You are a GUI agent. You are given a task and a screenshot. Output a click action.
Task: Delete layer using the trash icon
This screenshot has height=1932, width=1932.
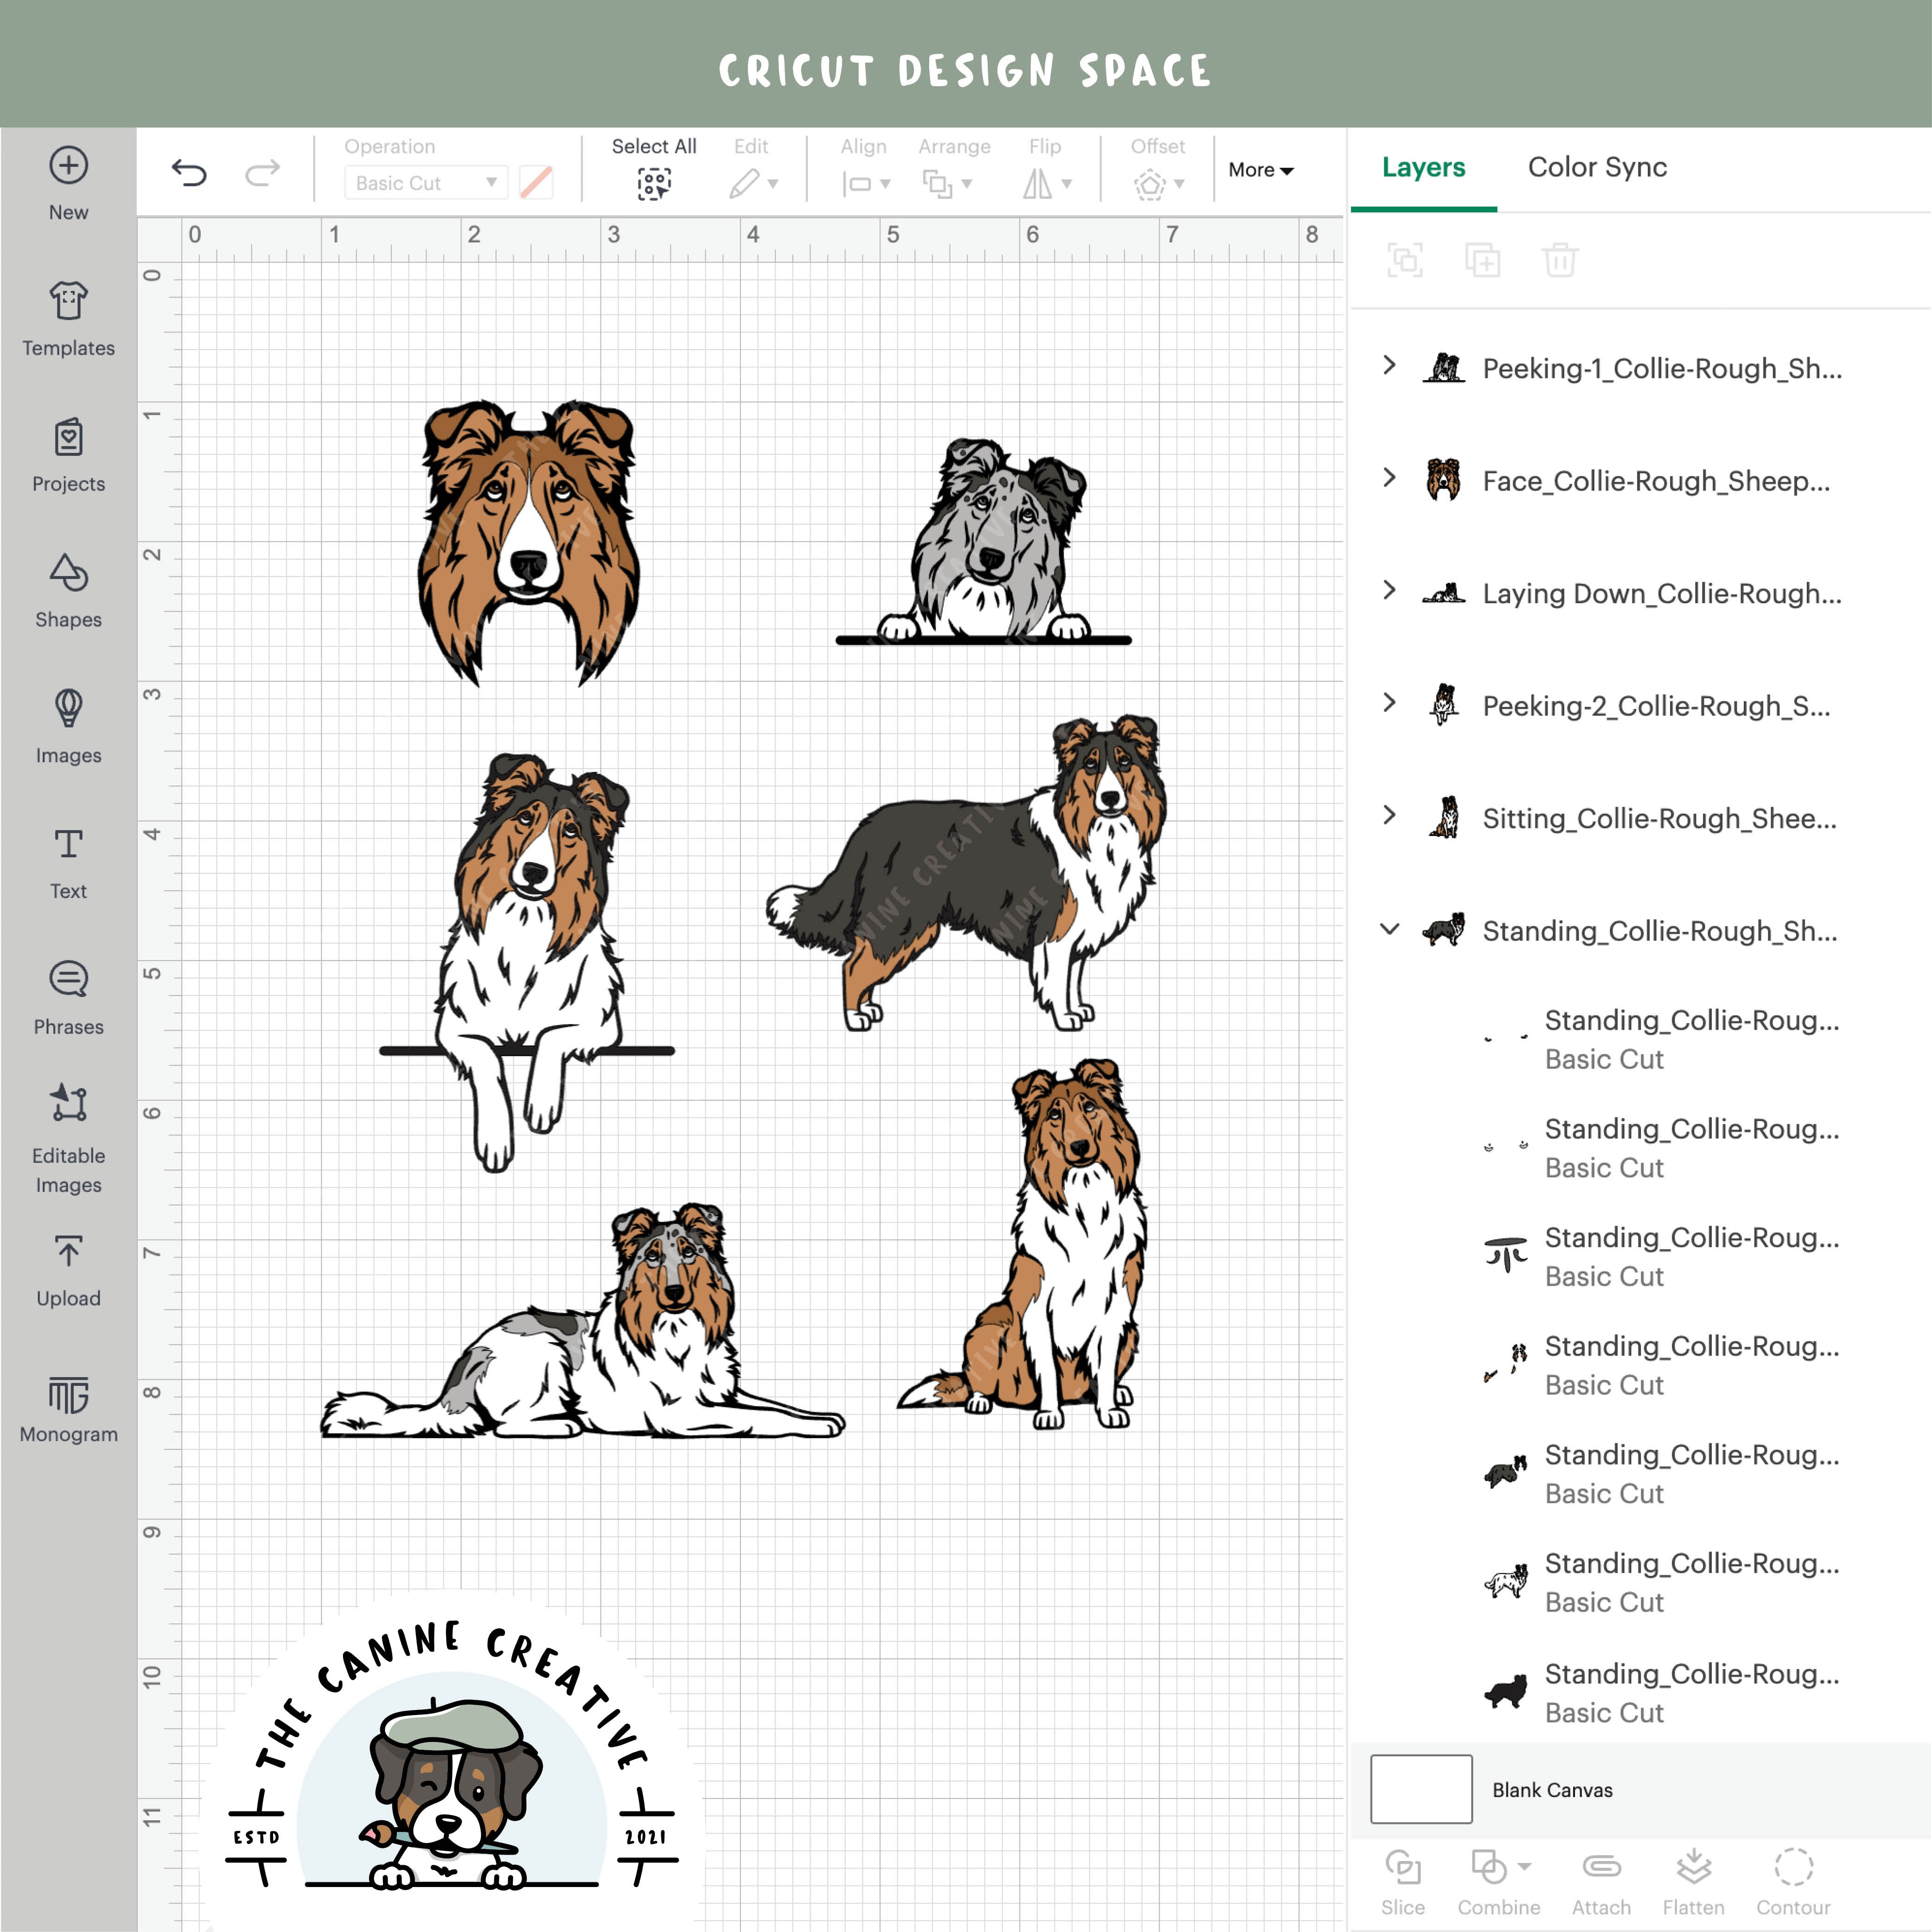(x=1560, y=260)
